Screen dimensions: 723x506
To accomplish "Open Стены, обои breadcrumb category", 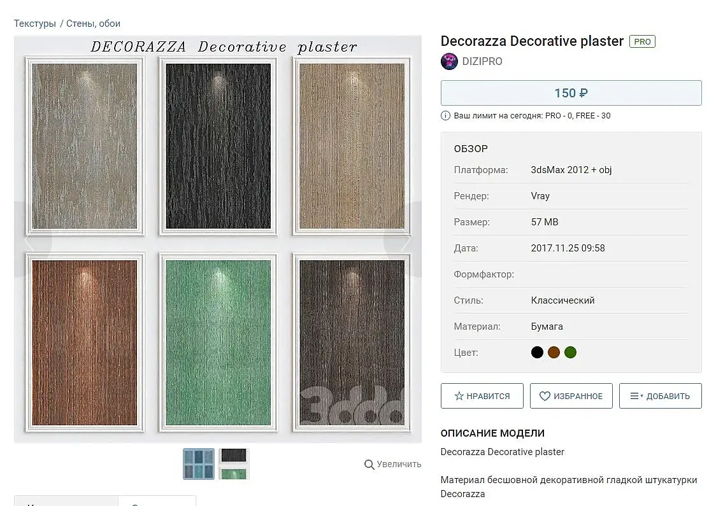I will (93, 24).
